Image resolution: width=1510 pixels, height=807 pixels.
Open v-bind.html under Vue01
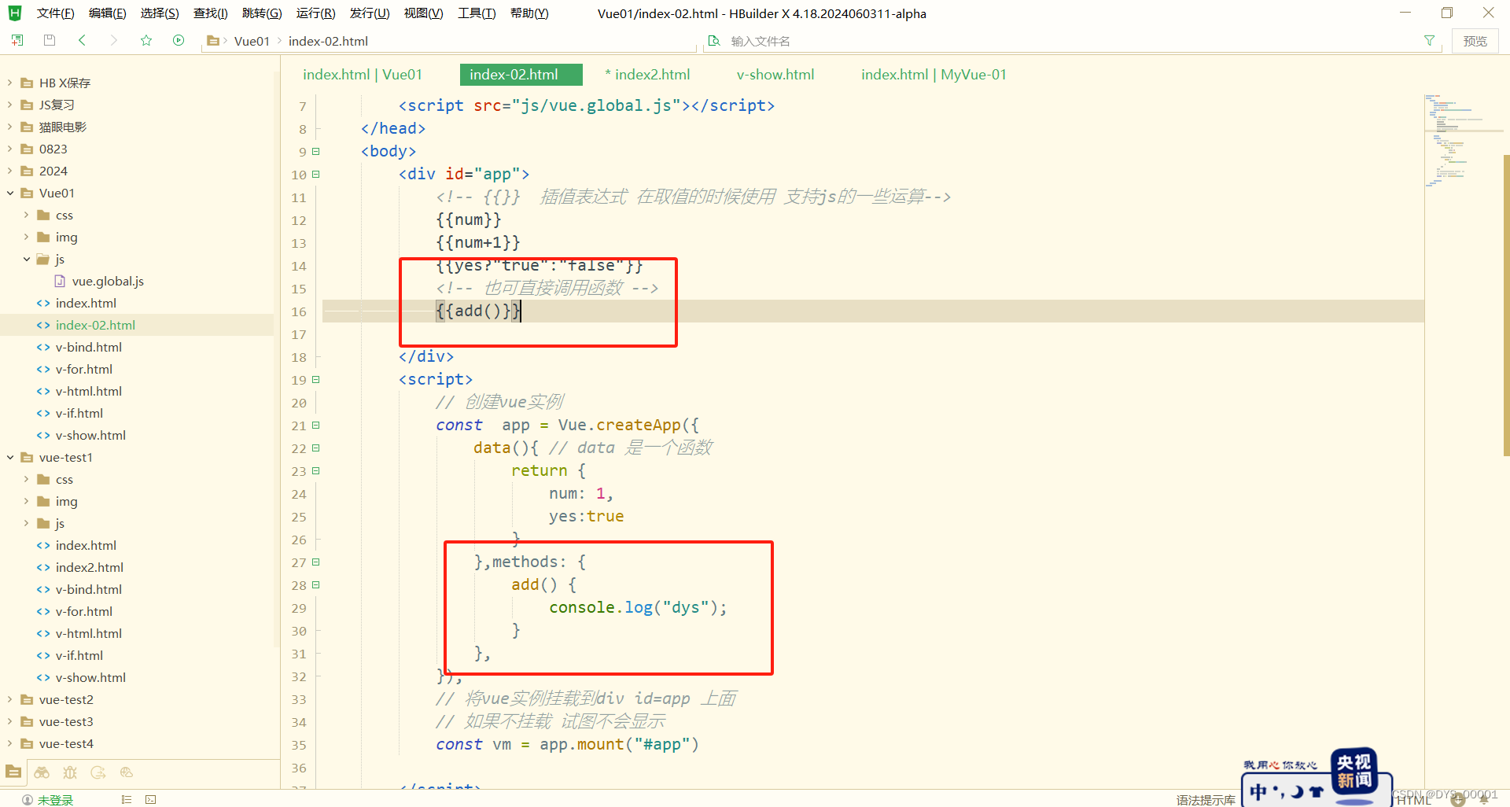[x=88, y=347]
